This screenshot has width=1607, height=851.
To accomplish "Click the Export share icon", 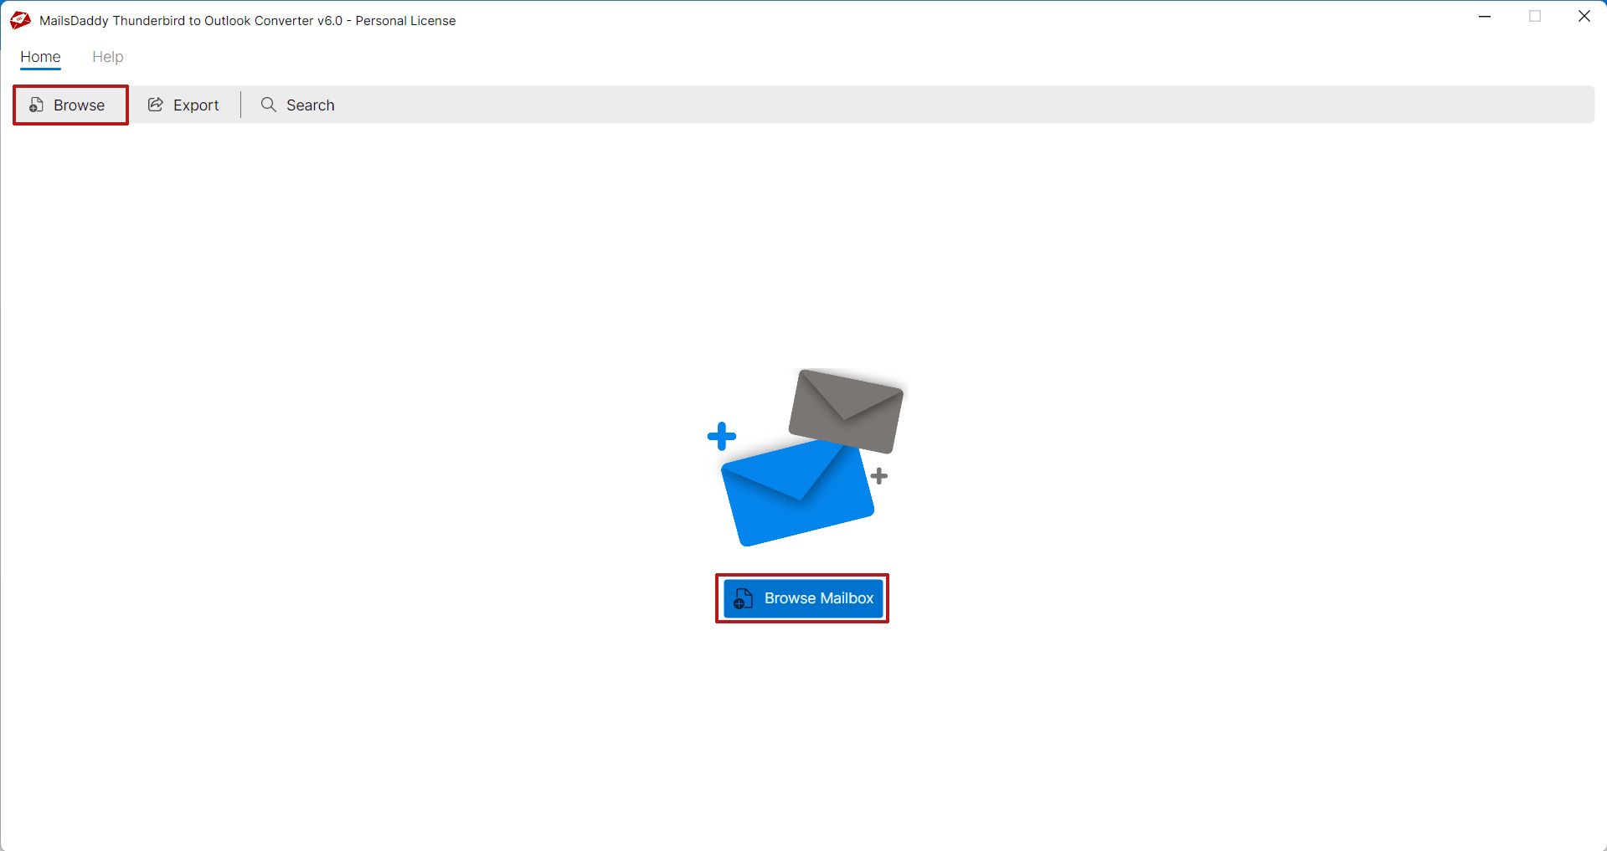I will (x=155, y=104).
